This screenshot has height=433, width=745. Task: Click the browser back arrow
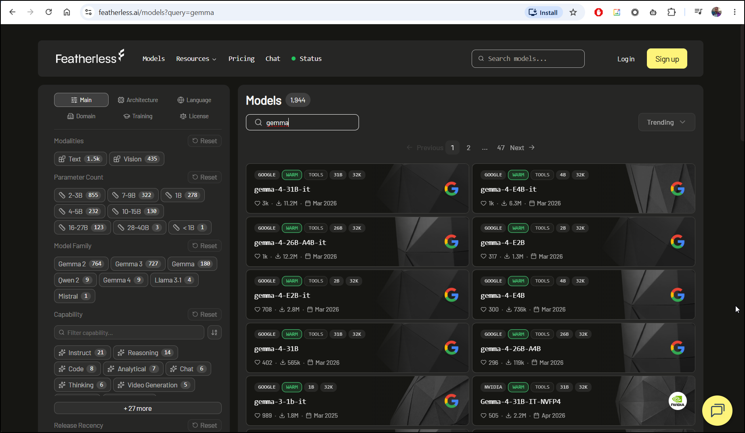click(13, 12)
